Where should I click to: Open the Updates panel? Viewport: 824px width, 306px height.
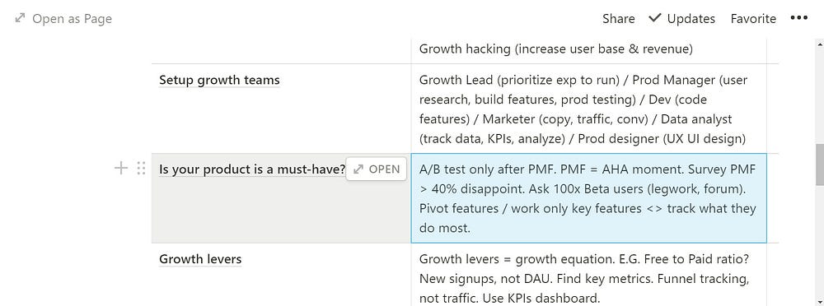(682, 19)
